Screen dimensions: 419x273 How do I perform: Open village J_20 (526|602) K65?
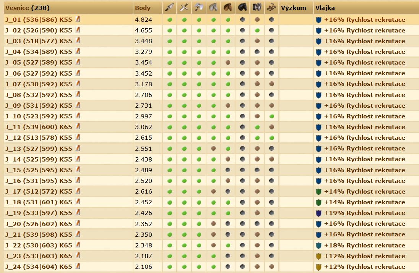[39, 224]
